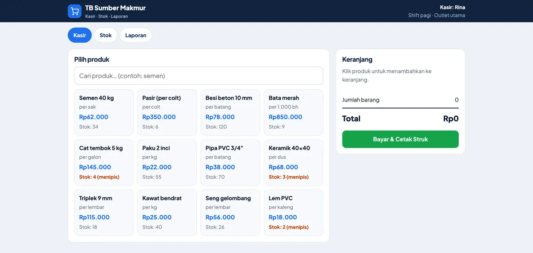
Task: Click the Keranjang heading
Action: click(358, 59)
